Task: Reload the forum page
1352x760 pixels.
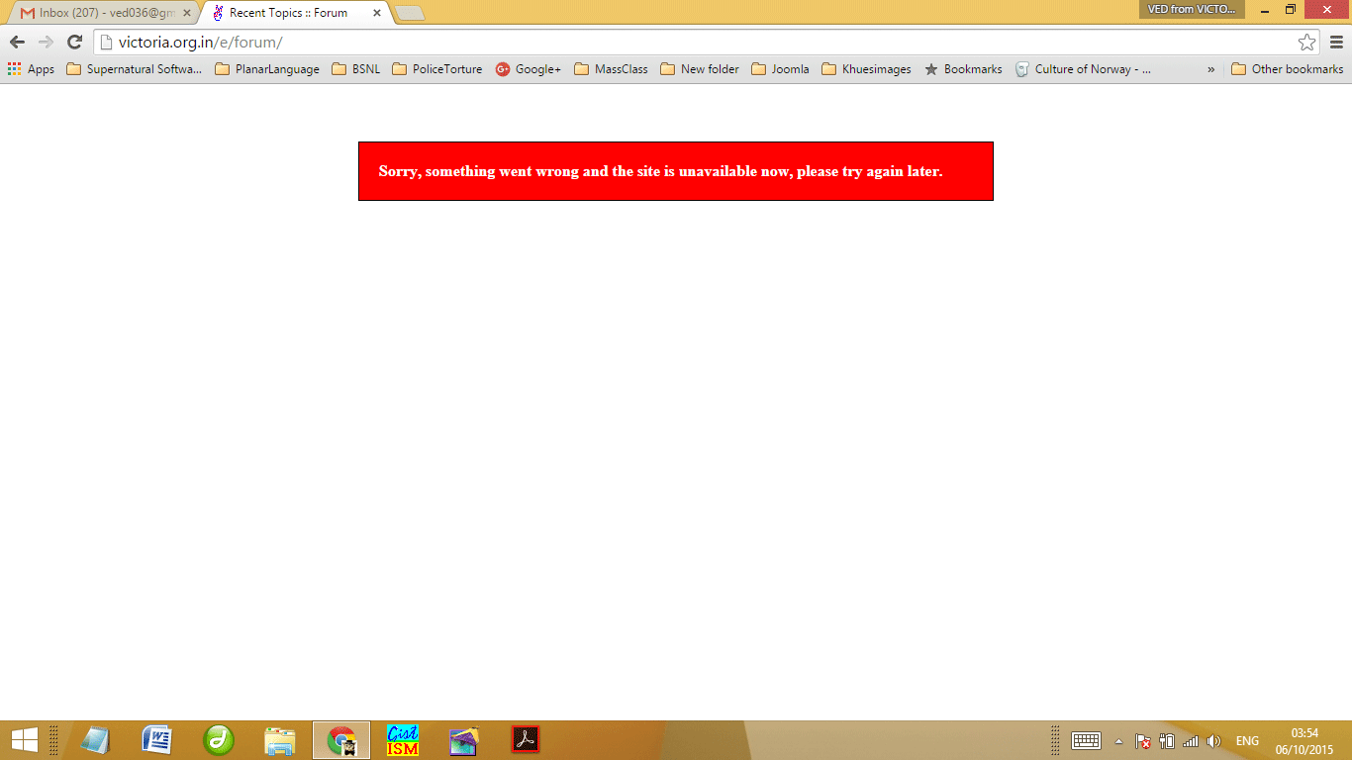Action: point(74,42)
